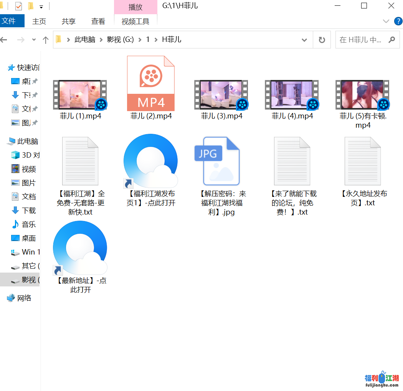Select 网络 in the sidebar

point(24,298)
